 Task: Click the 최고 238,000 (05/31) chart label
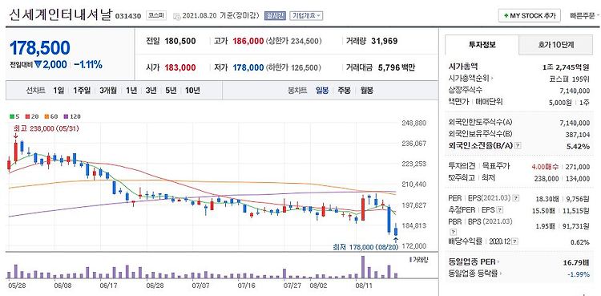46,128
